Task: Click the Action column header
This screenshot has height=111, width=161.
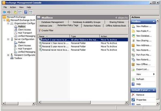Action: [x=114, y=36]
